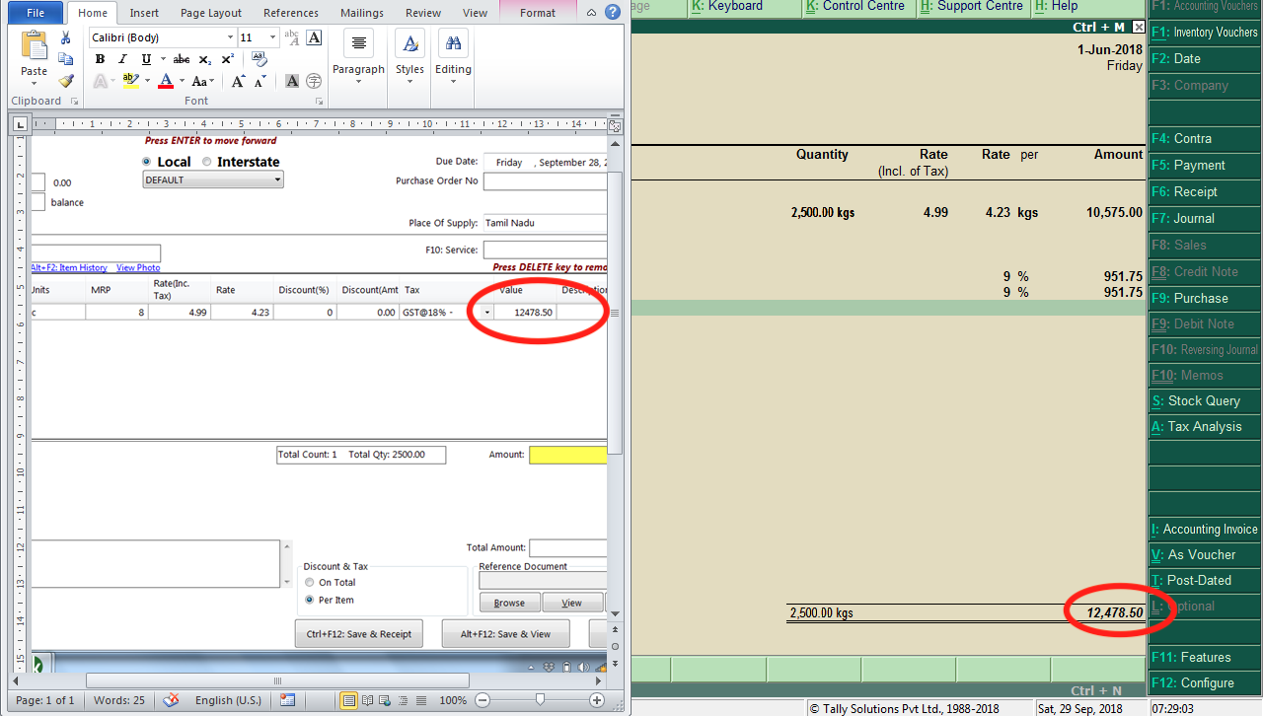The height and width of the screenshot is (716, 1263).
Task: Open the Page Layout tab
Action: pyautogui.click(x=211, y=13)
